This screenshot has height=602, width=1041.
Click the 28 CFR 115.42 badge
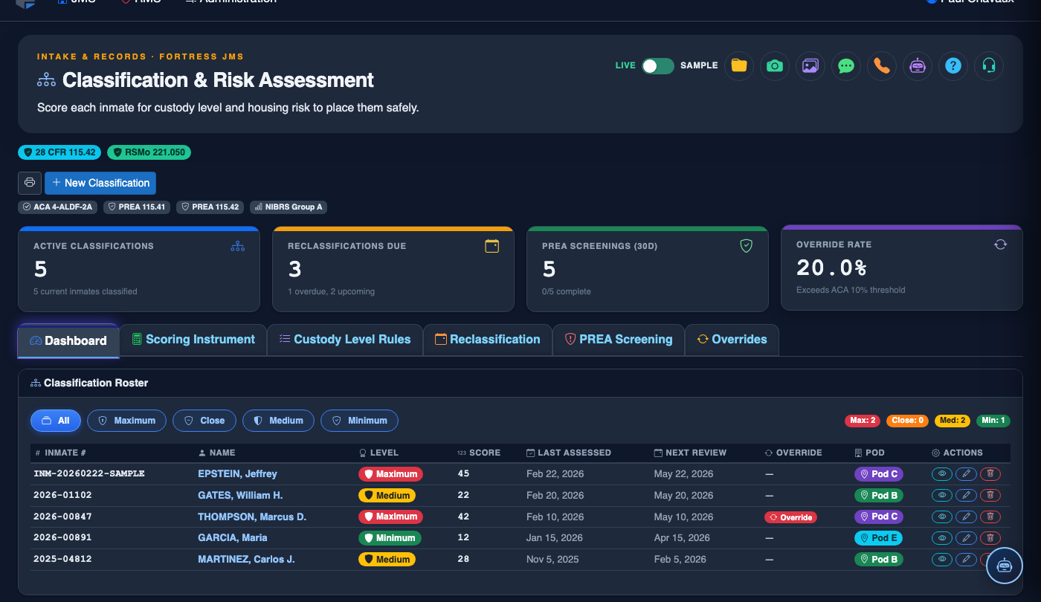tap(59, 152)
